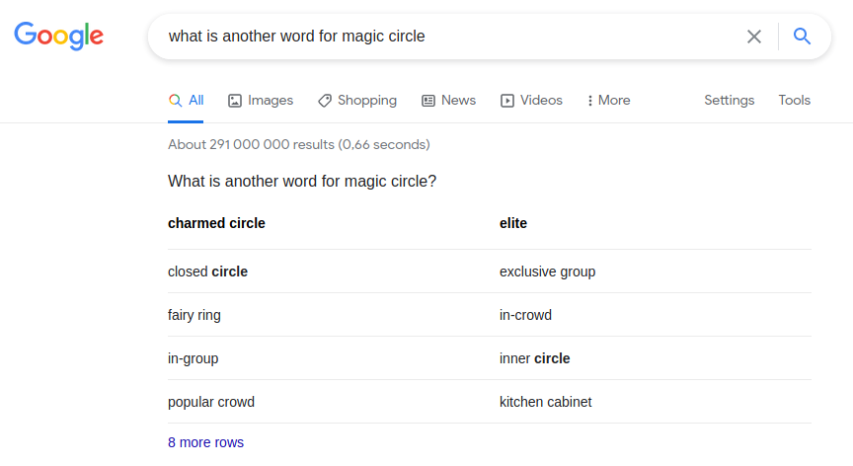Click the Google logo
The width and height of the screenshot is (853, 466).
[x=59, y=36]
